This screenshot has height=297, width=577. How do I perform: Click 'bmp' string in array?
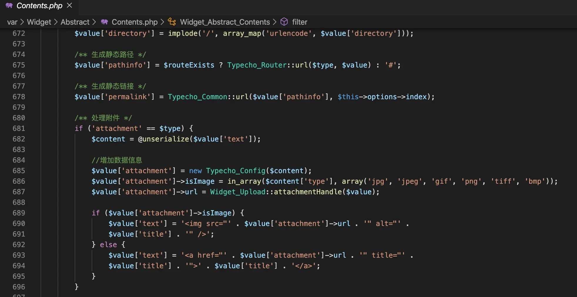(x=535, y=181)
